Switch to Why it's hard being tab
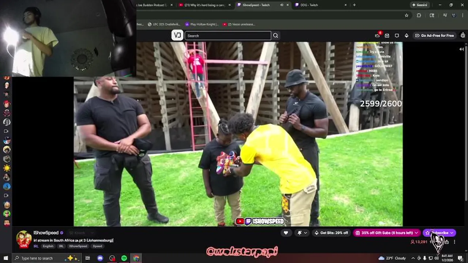Image resolution: width=468 pixels, height=263 pixels. [204, 5]
